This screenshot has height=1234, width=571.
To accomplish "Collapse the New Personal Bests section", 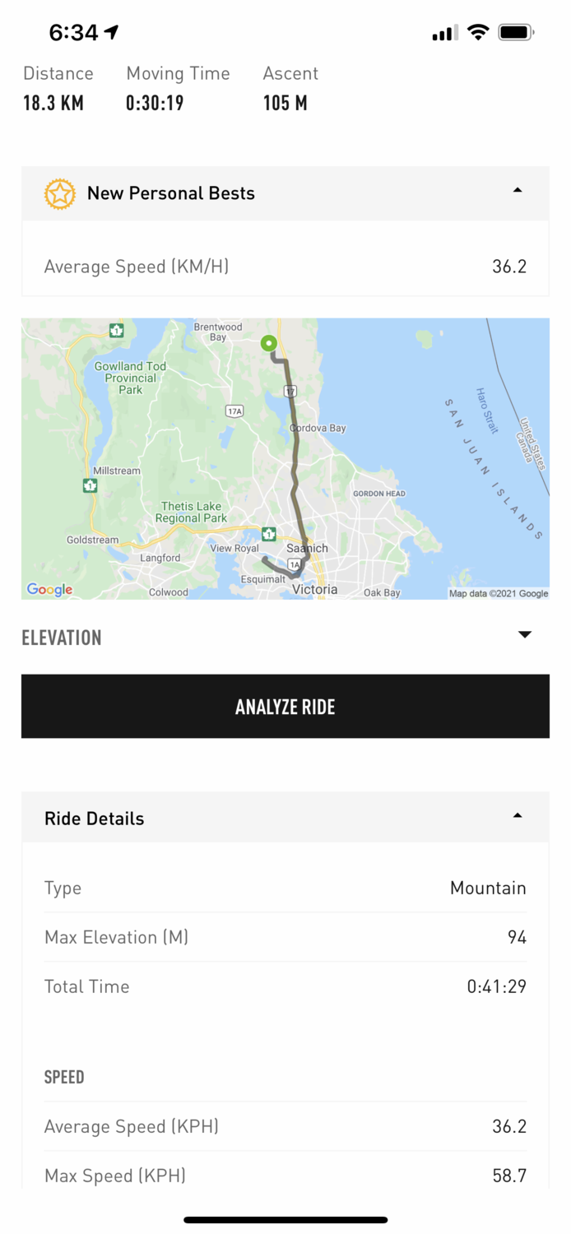I will tap(517, 191).
